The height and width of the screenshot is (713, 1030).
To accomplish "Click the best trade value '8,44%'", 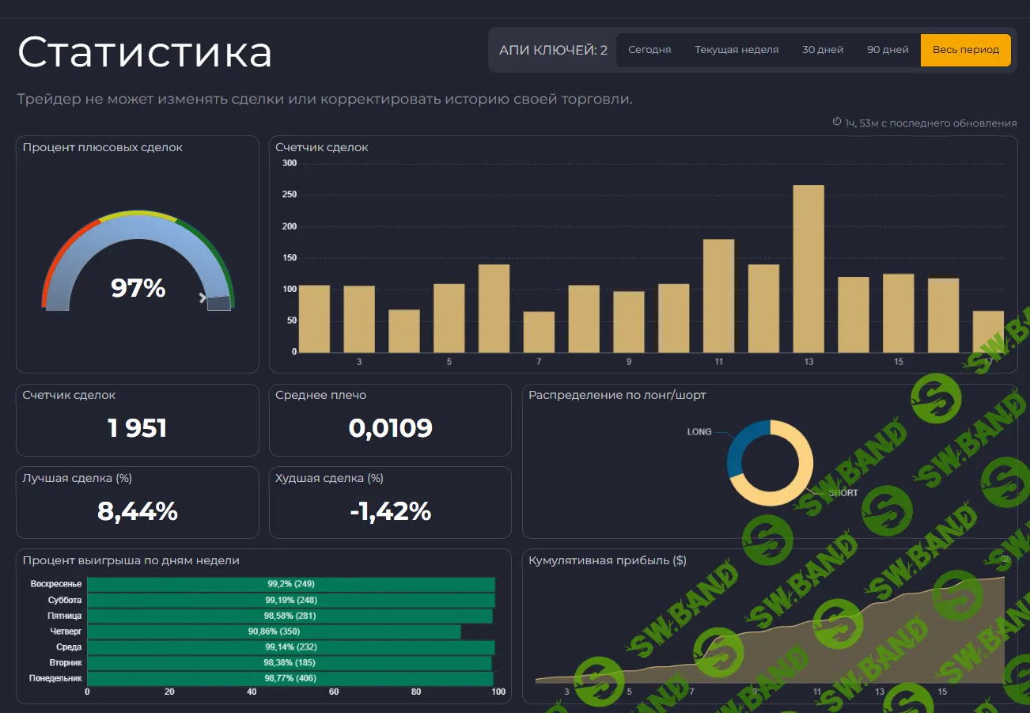I will pyautogui.click(x=138, y=512).
